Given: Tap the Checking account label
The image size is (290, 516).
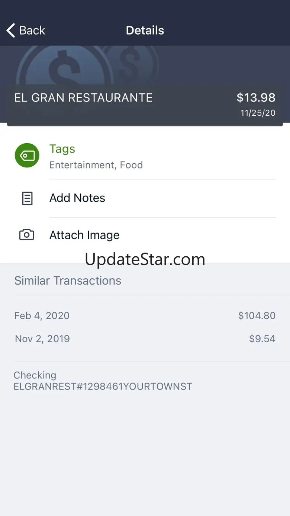Looking at the screenshot, I should pyautogui.click(x=35, y=375).
